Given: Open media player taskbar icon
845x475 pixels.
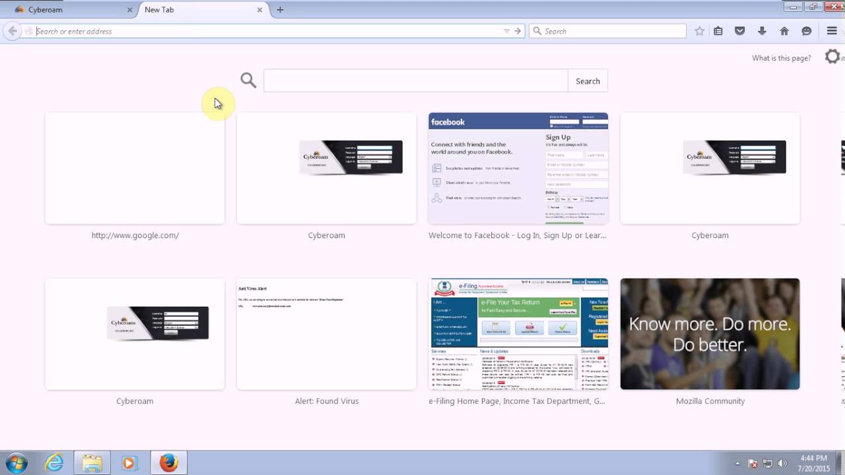Looking at the screenshot, I should click(129, 463).
